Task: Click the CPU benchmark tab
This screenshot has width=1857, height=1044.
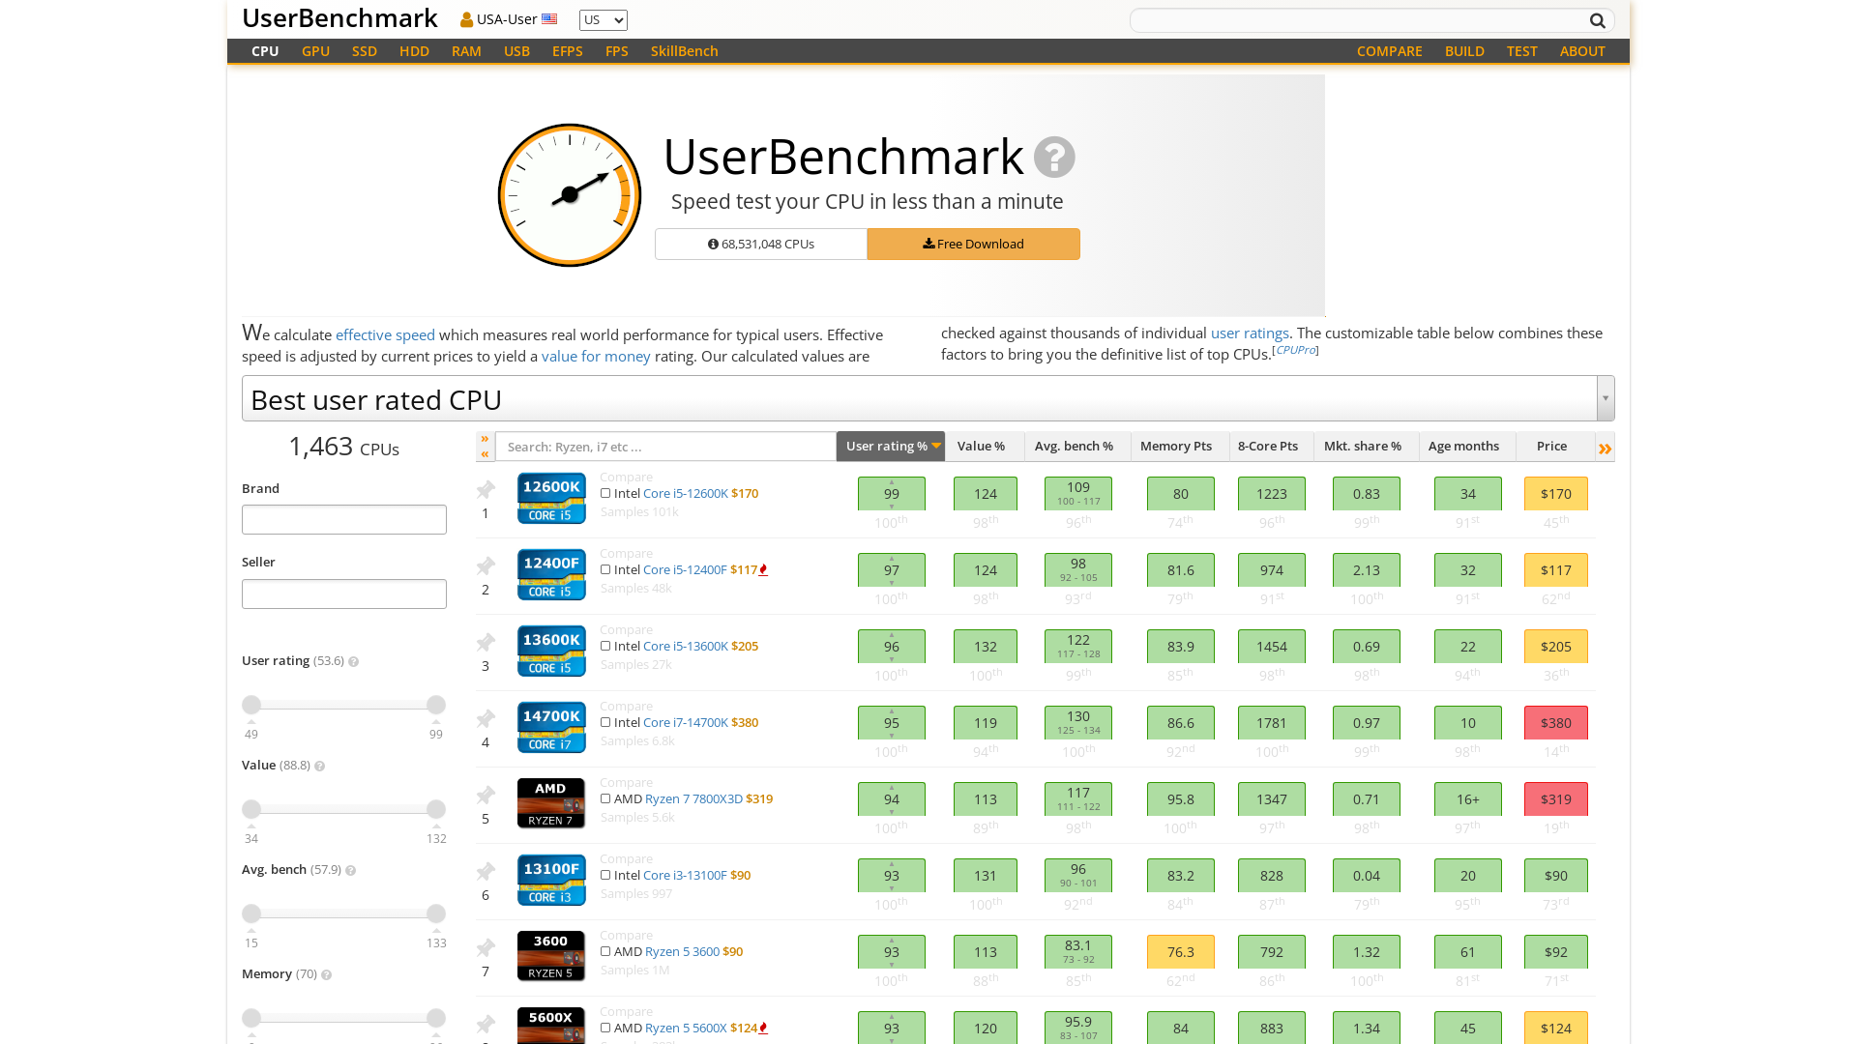Action: (x=265, y=51)
